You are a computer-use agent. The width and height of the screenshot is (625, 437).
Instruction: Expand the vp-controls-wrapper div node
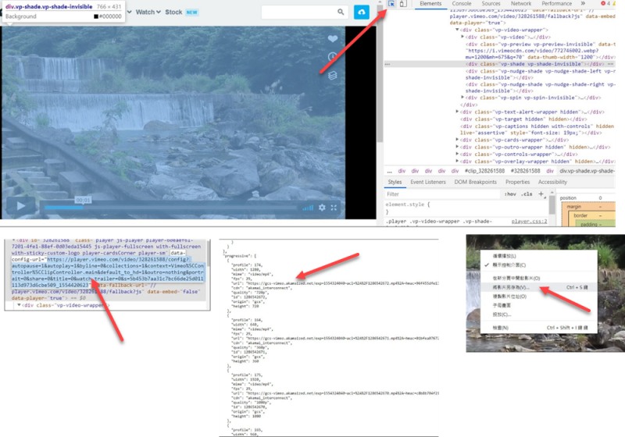pos(457,154)
